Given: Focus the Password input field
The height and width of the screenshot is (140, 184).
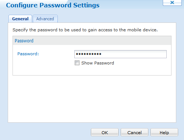Looking at the screenshot, I should 120,54.
